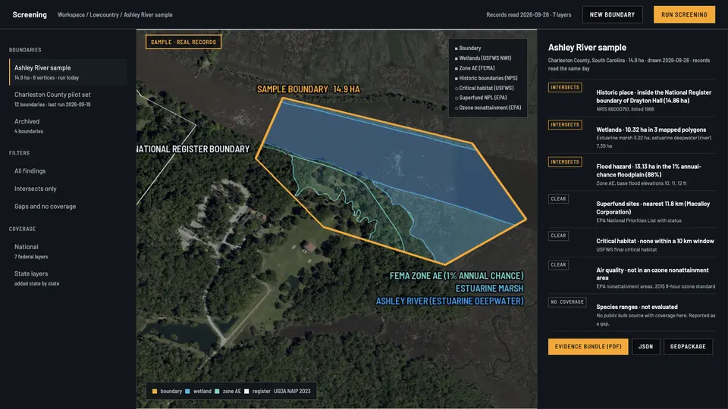Screen dimensions: 728x409
Task: Select the Ashley River sample boundary in the sidebar
Action: (x=67, y=72)
